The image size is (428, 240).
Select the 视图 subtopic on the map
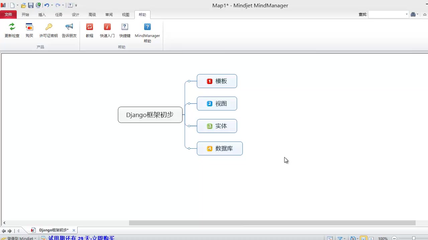217,104
